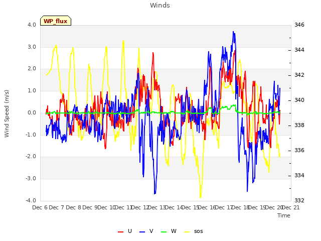Select the sos legend label
The image size is (321, 241).
(x=199, y=231)
